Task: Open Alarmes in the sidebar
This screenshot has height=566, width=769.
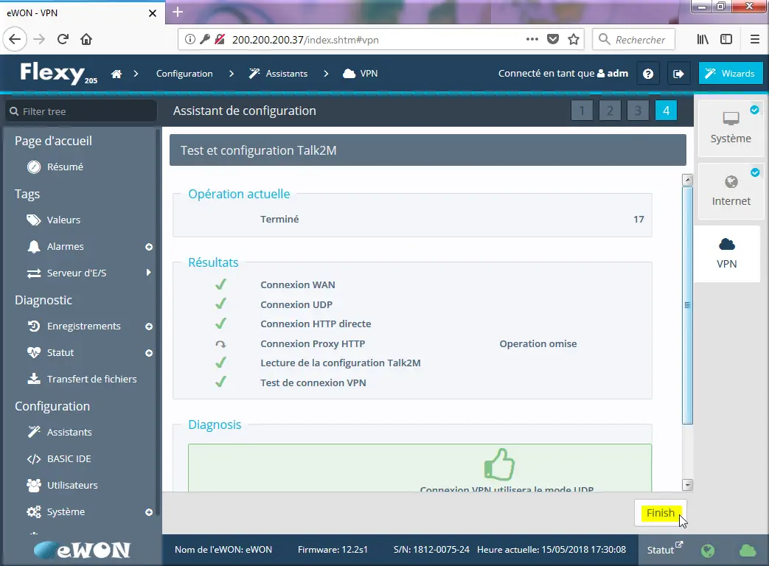Action: click(65, 246)
